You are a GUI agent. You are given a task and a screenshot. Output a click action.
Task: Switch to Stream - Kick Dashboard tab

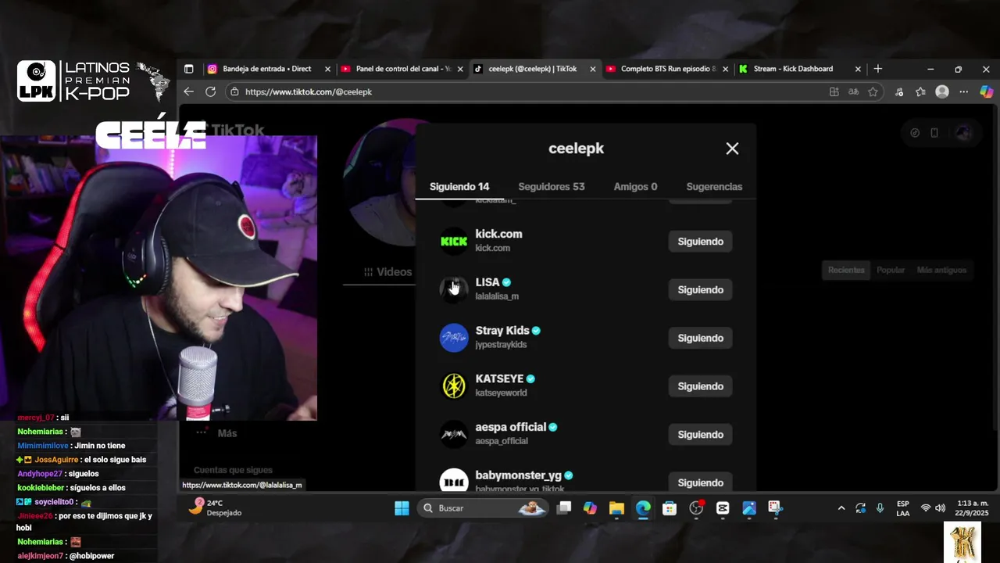[799, 69]
